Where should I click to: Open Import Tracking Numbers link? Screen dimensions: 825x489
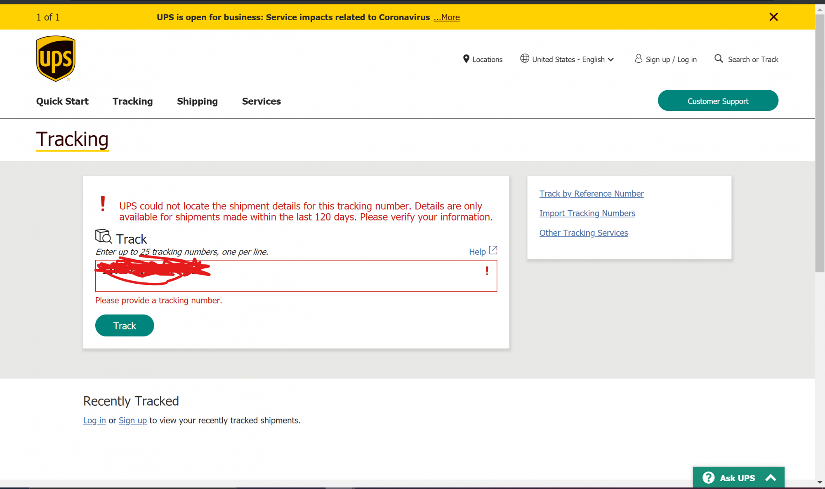[587, 213]
